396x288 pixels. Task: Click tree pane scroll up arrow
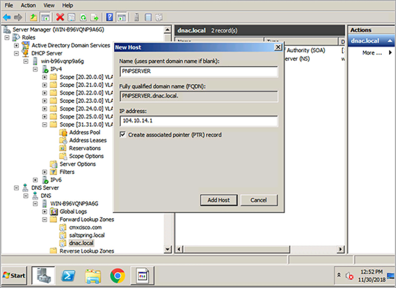click(x=167, y=30)
